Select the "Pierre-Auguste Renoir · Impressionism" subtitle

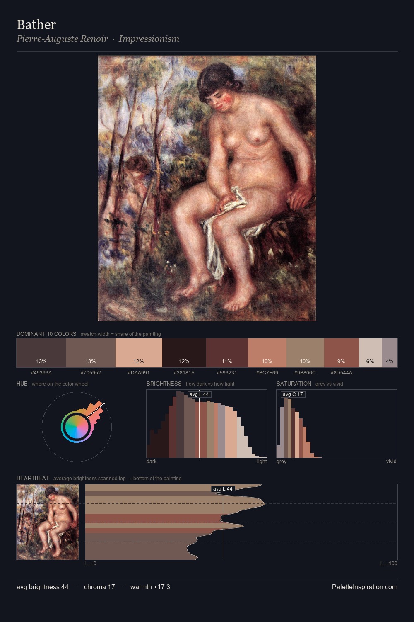[x=98, y=39]
